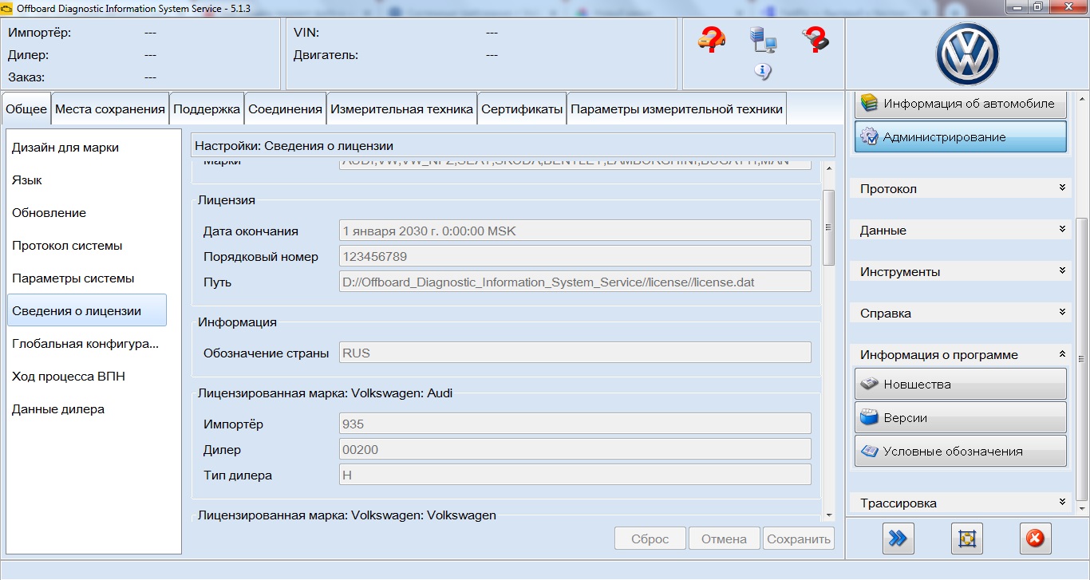The height and width of the screenshot is (580, 1090).
Task: Select Данные дилера list item
Action: [87, 409]
